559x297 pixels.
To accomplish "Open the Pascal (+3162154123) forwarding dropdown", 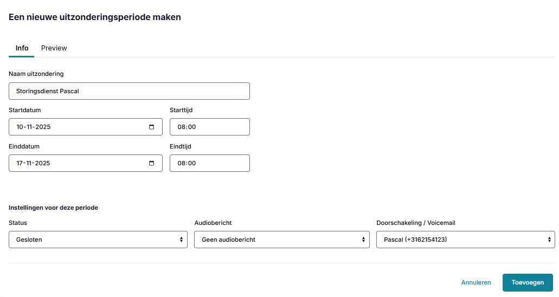I will pyautogui.click(x=466, y=240).
